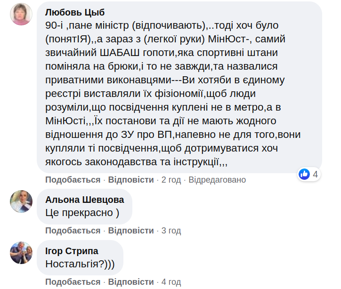Open the '3 год' comment timestamp
The height and width of the screenshot is (289, 341).
point(171,231)
